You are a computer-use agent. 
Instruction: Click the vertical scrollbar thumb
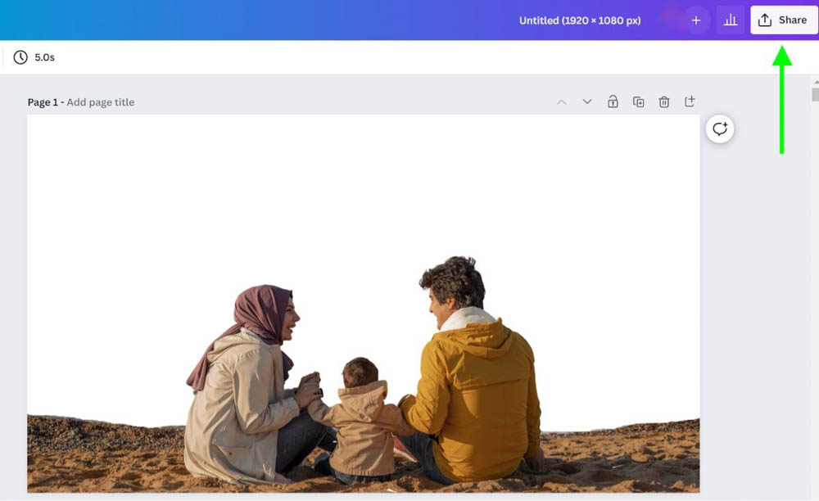click(x=816, y=94)
